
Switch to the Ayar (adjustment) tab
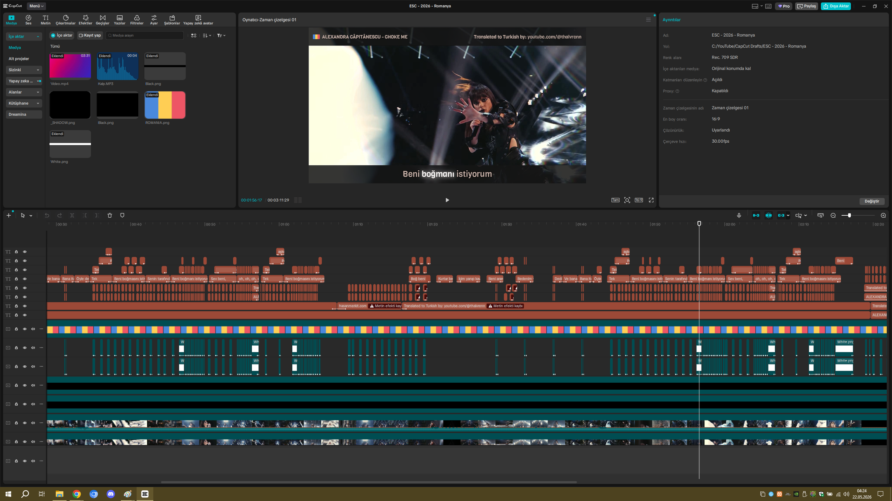pyautogui.click(x=154, y=20)
